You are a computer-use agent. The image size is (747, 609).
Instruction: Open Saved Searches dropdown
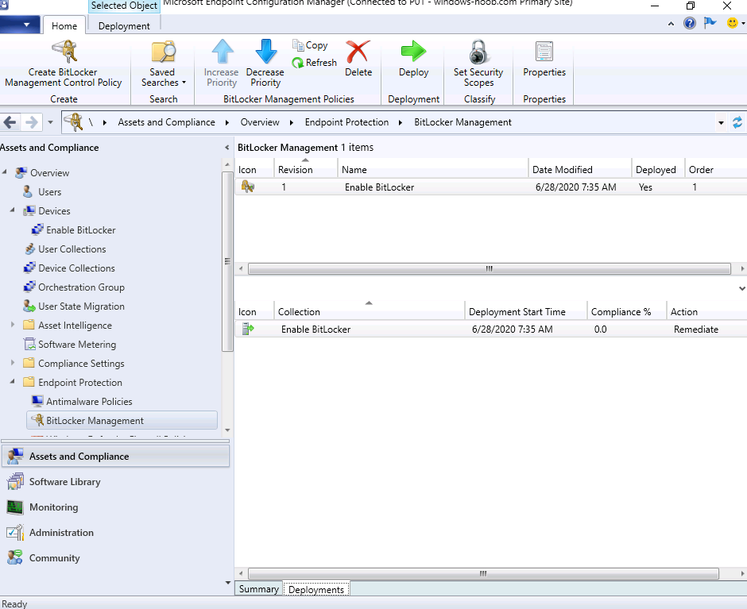click(163, 64)
